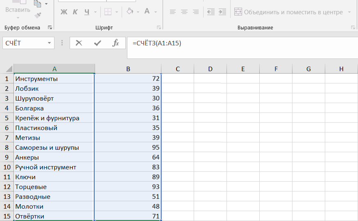Center text horizontally

[184, 12]
